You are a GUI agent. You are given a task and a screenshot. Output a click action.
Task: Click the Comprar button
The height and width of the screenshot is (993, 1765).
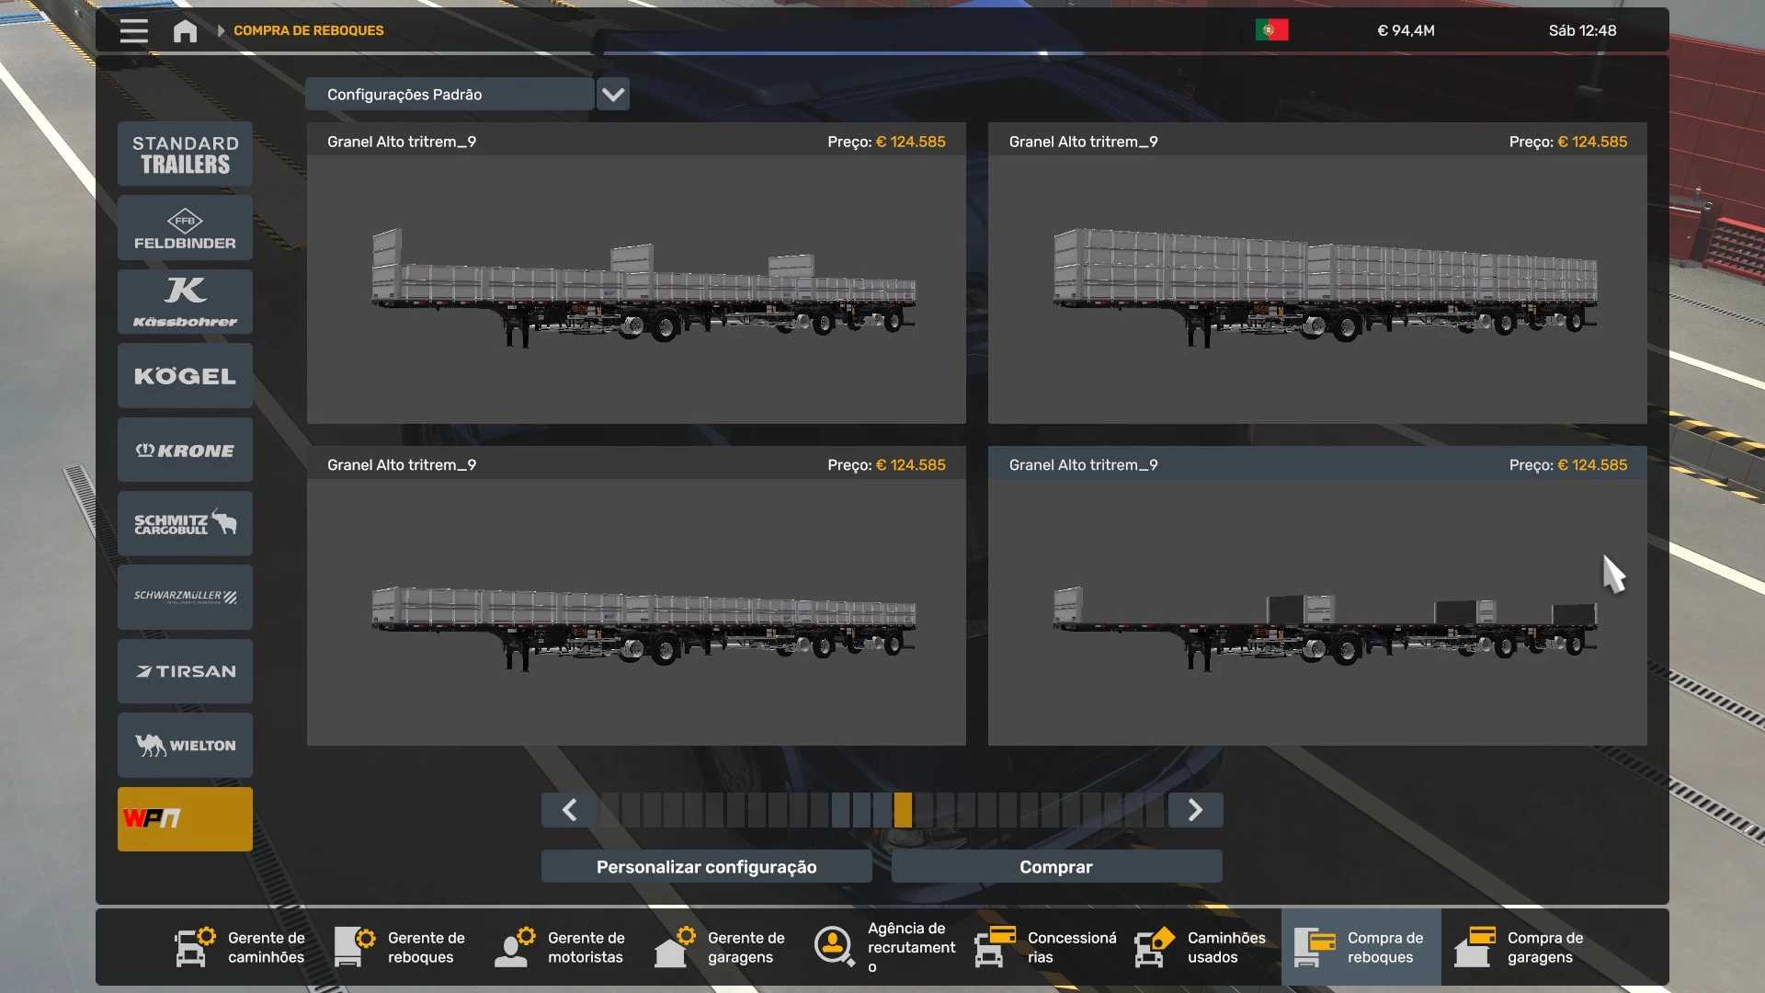(x=1056, y=866)
